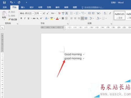The width and height of the screenshot is (131, 98).
Task: Toggle Underline formatting
Action: pos(28,18)
